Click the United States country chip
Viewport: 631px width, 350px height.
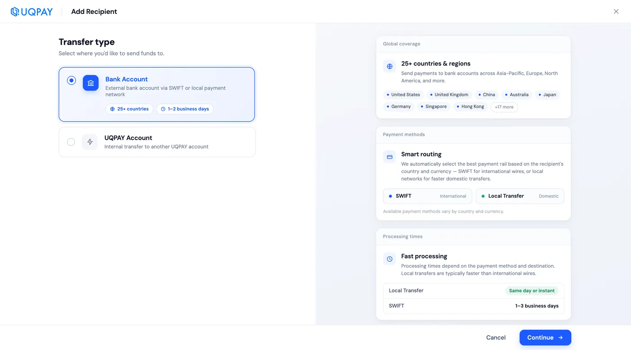click(403, 95)
